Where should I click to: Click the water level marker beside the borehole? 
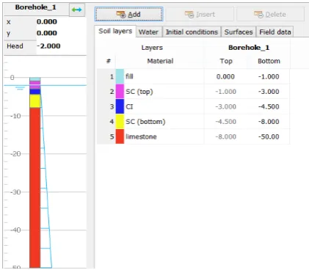(21, 88)
